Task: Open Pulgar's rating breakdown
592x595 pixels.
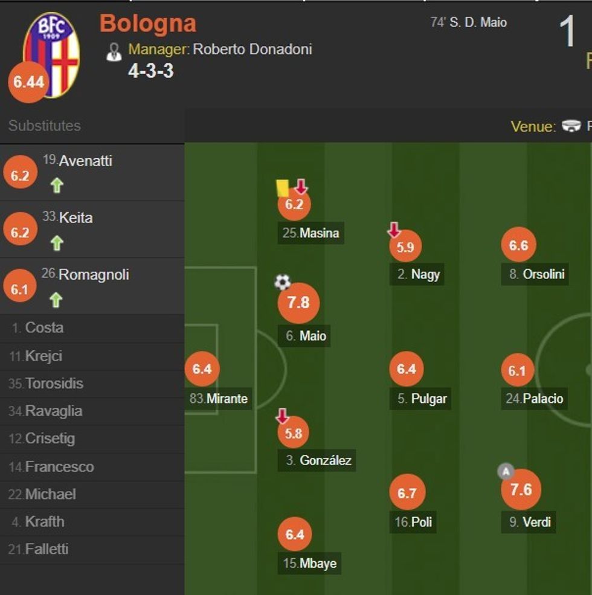Action: click(x=406, y=368)
